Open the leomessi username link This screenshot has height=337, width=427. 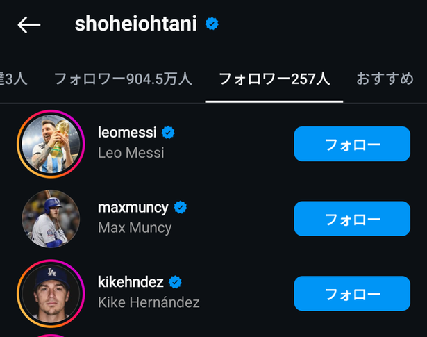pyautogui.click(x=127, y=133)
